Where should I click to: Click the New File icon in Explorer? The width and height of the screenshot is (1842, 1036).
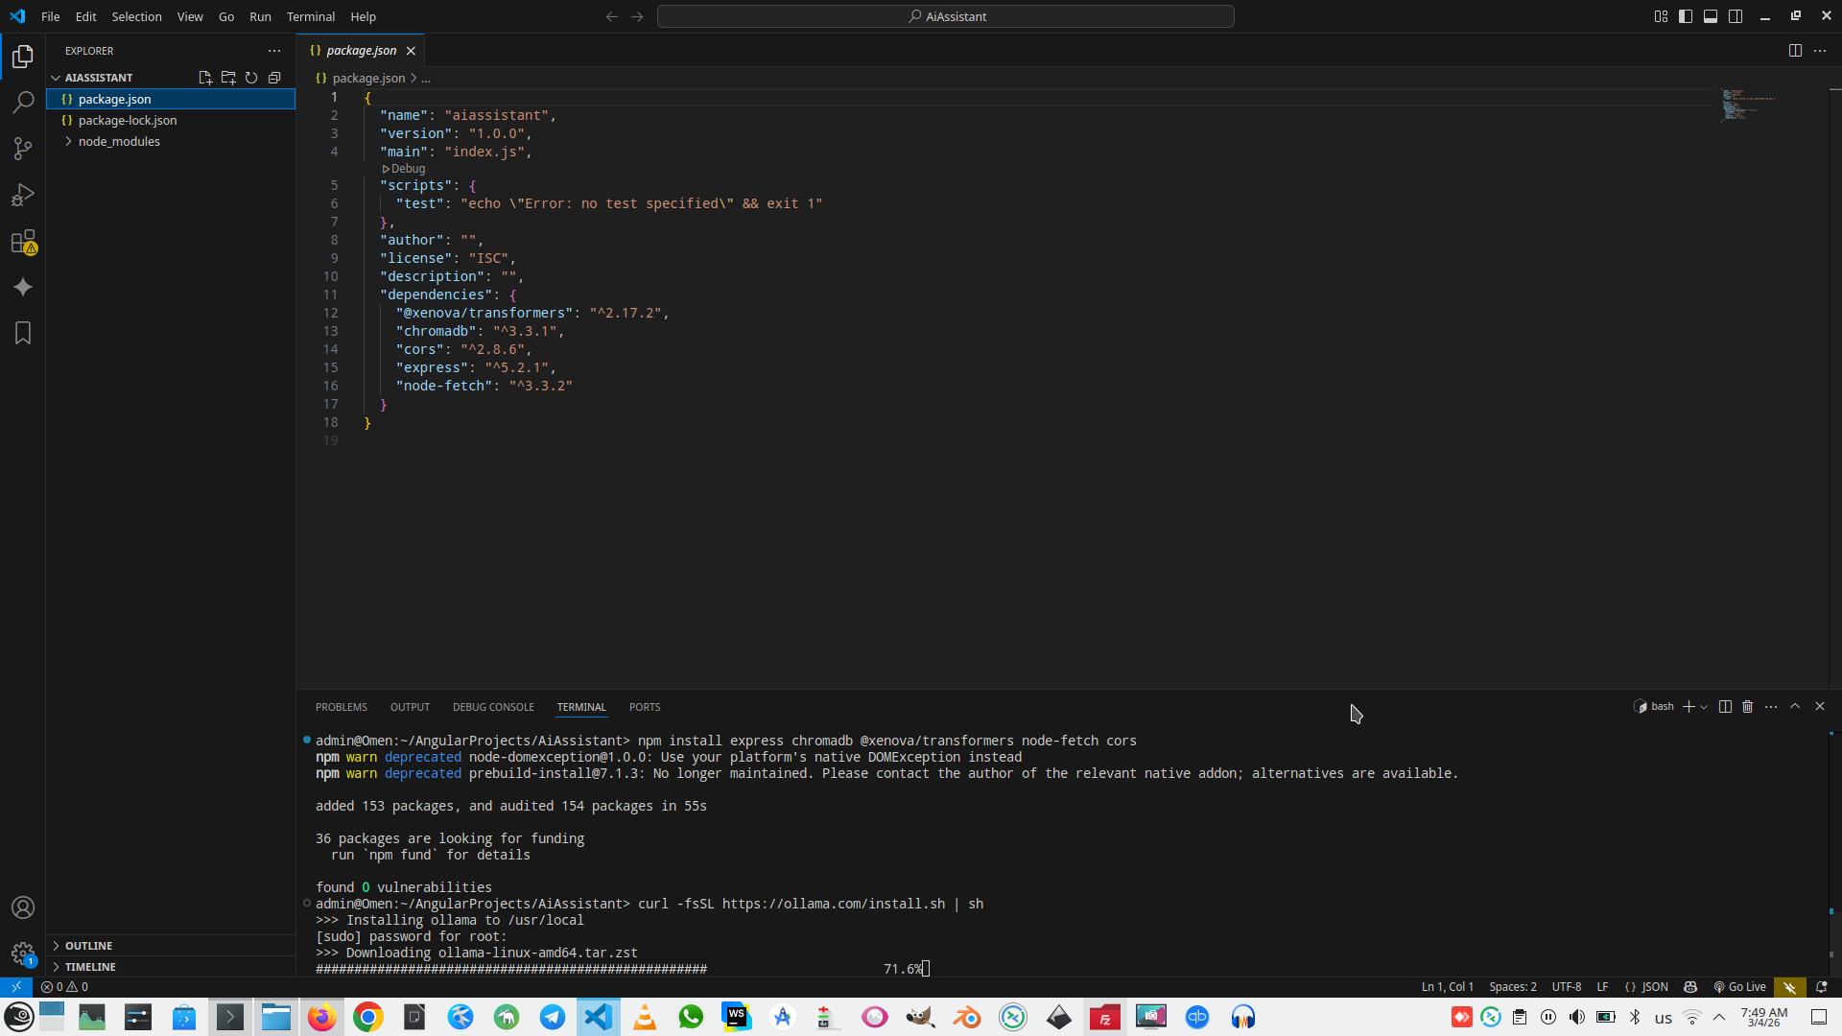pyautogui.click(x=204, y=78)
